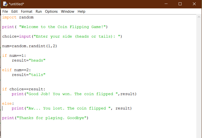
Task: Click the 'Good Job! You won.' print line
Action: pyautogui.click(x=74, y=94)
